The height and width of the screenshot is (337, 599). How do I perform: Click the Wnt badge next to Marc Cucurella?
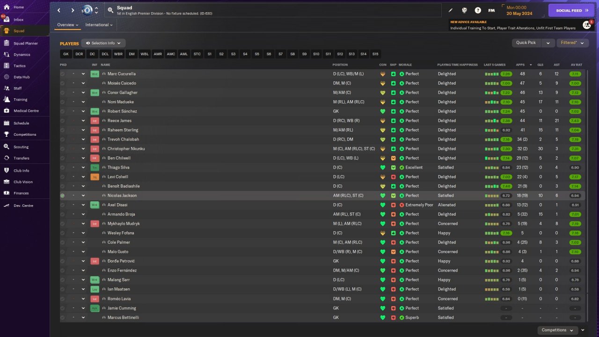(x=95, y=74)
